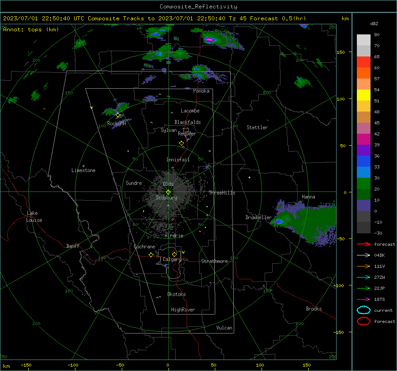The height and width of the screenshot is (371, 397).
Task: Click the Brooks city label
Action: pos(314,309)
